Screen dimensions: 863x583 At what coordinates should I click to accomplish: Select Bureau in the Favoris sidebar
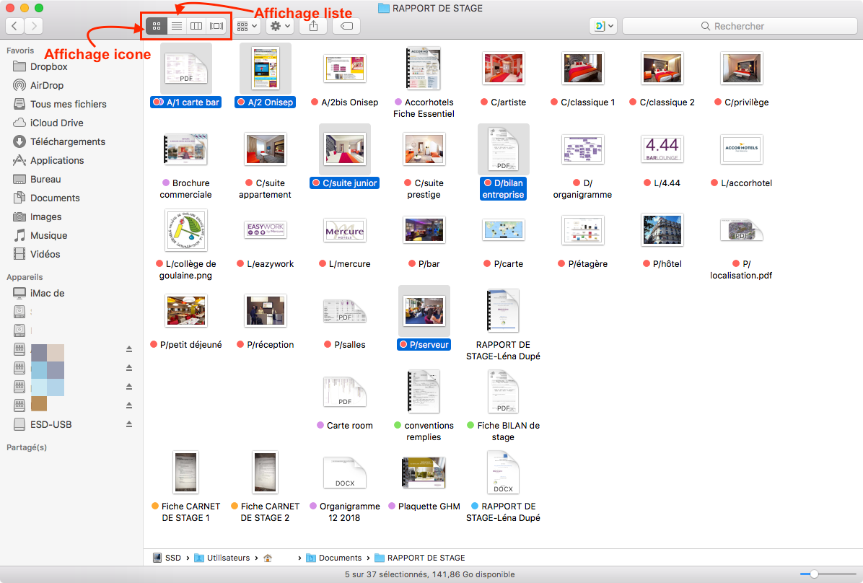[45, 179]
